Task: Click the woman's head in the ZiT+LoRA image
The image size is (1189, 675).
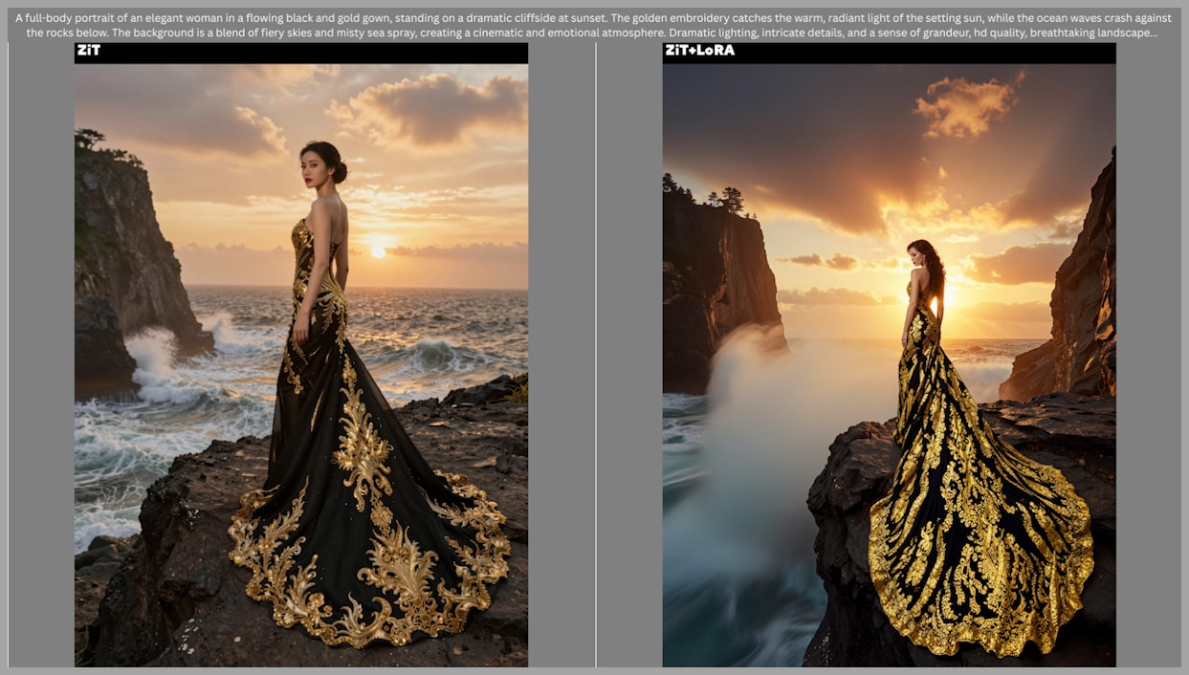Action: point(921,255)
